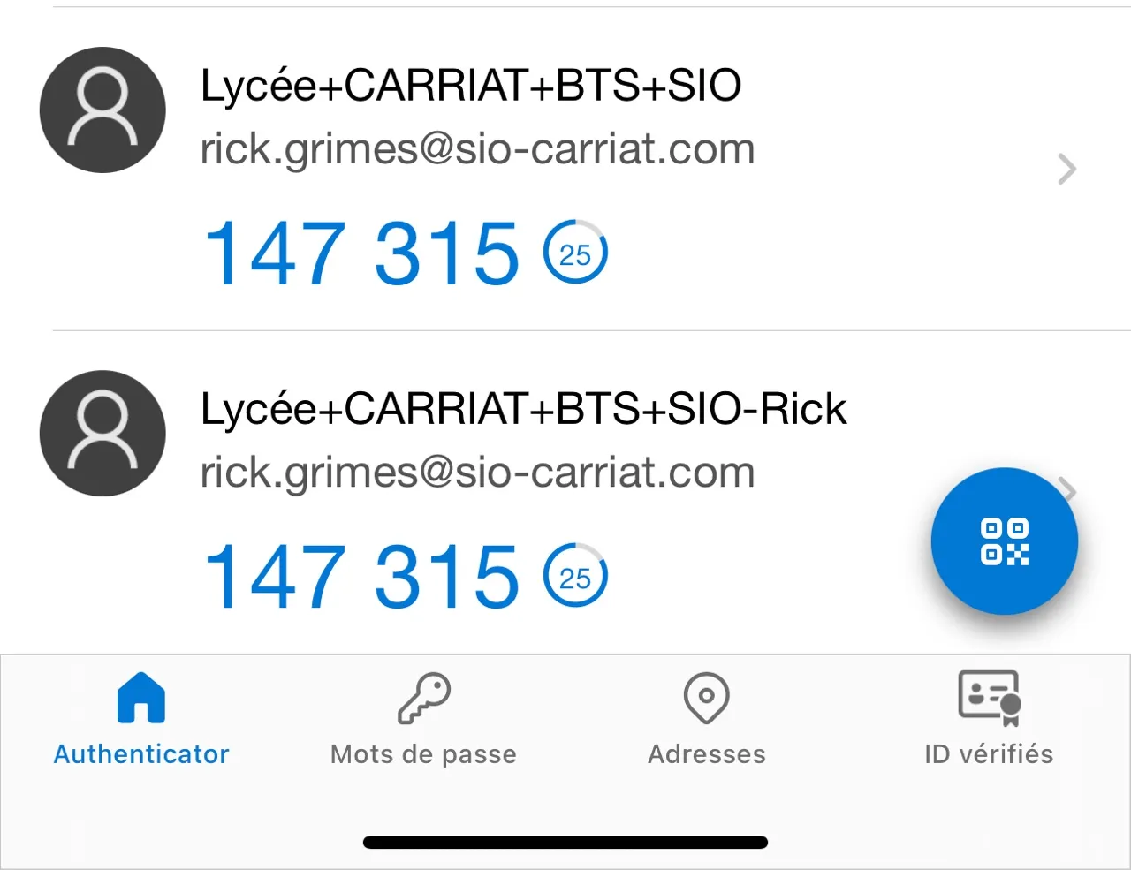This screenshot has height=870, width=1131.
Task: Tap the avatar of Lycée+CARRIAT+BTS+SIO-Rick account
Action: pyautogui.click(x=102, y=433)
